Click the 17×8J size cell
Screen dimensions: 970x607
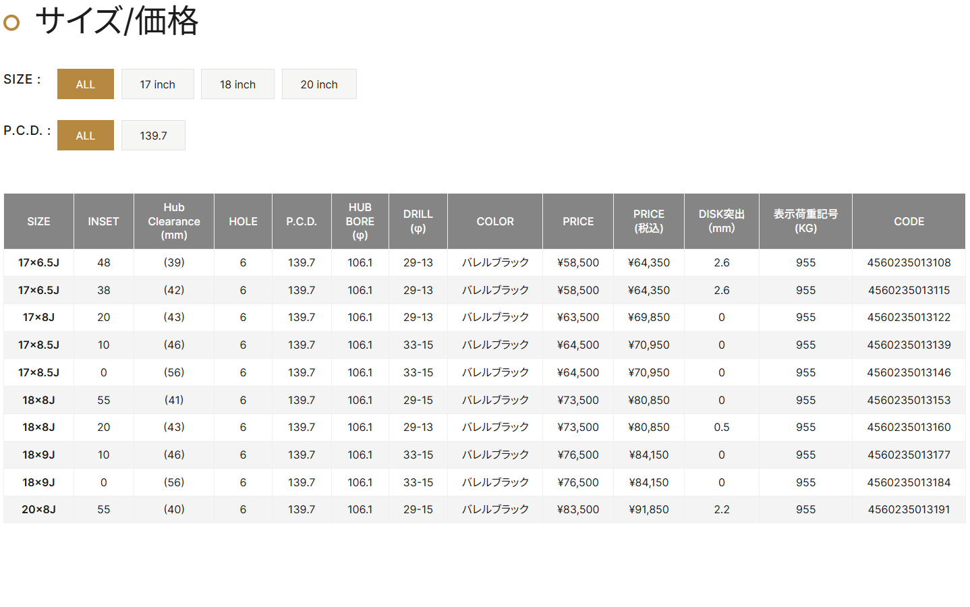coord(38,317)
